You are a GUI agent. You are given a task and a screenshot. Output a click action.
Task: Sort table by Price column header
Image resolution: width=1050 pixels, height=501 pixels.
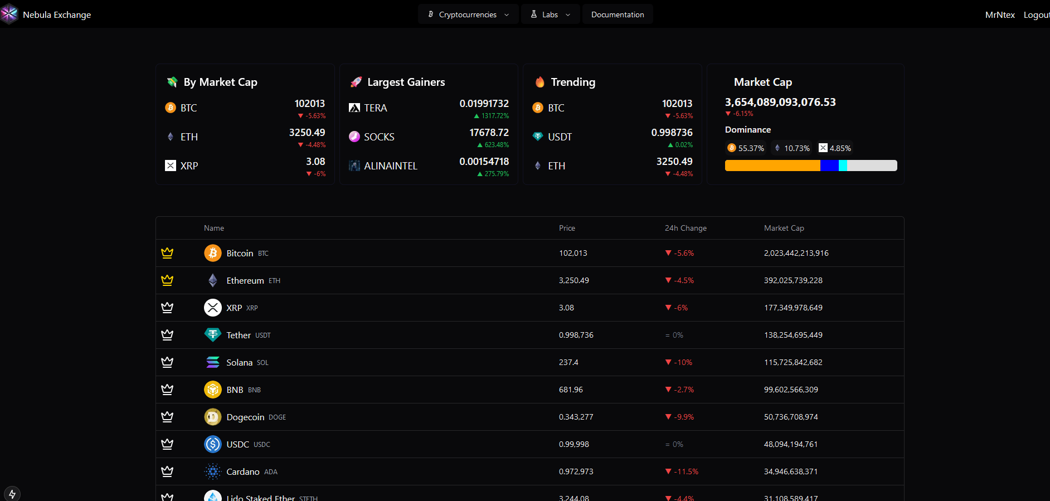coord(567,228)
